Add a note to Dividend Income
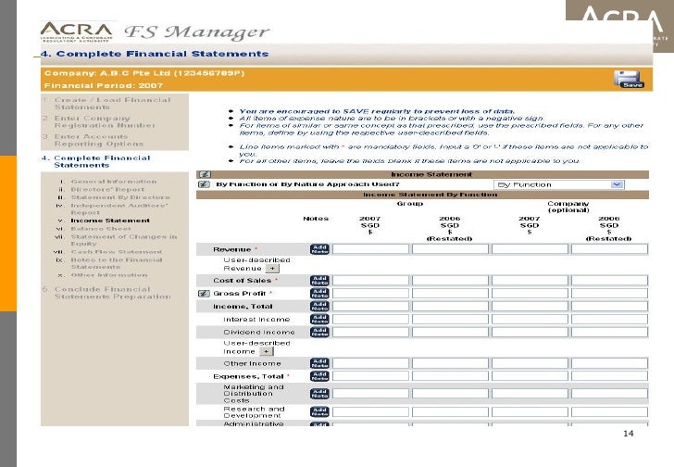Viewport: 674px width, 467px height. point(319,332)
